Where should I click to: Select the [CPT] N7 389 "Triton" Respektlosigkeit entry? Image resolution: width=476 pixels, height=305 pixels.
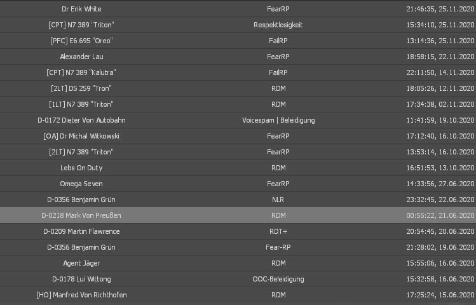click(x=238, y=25)
